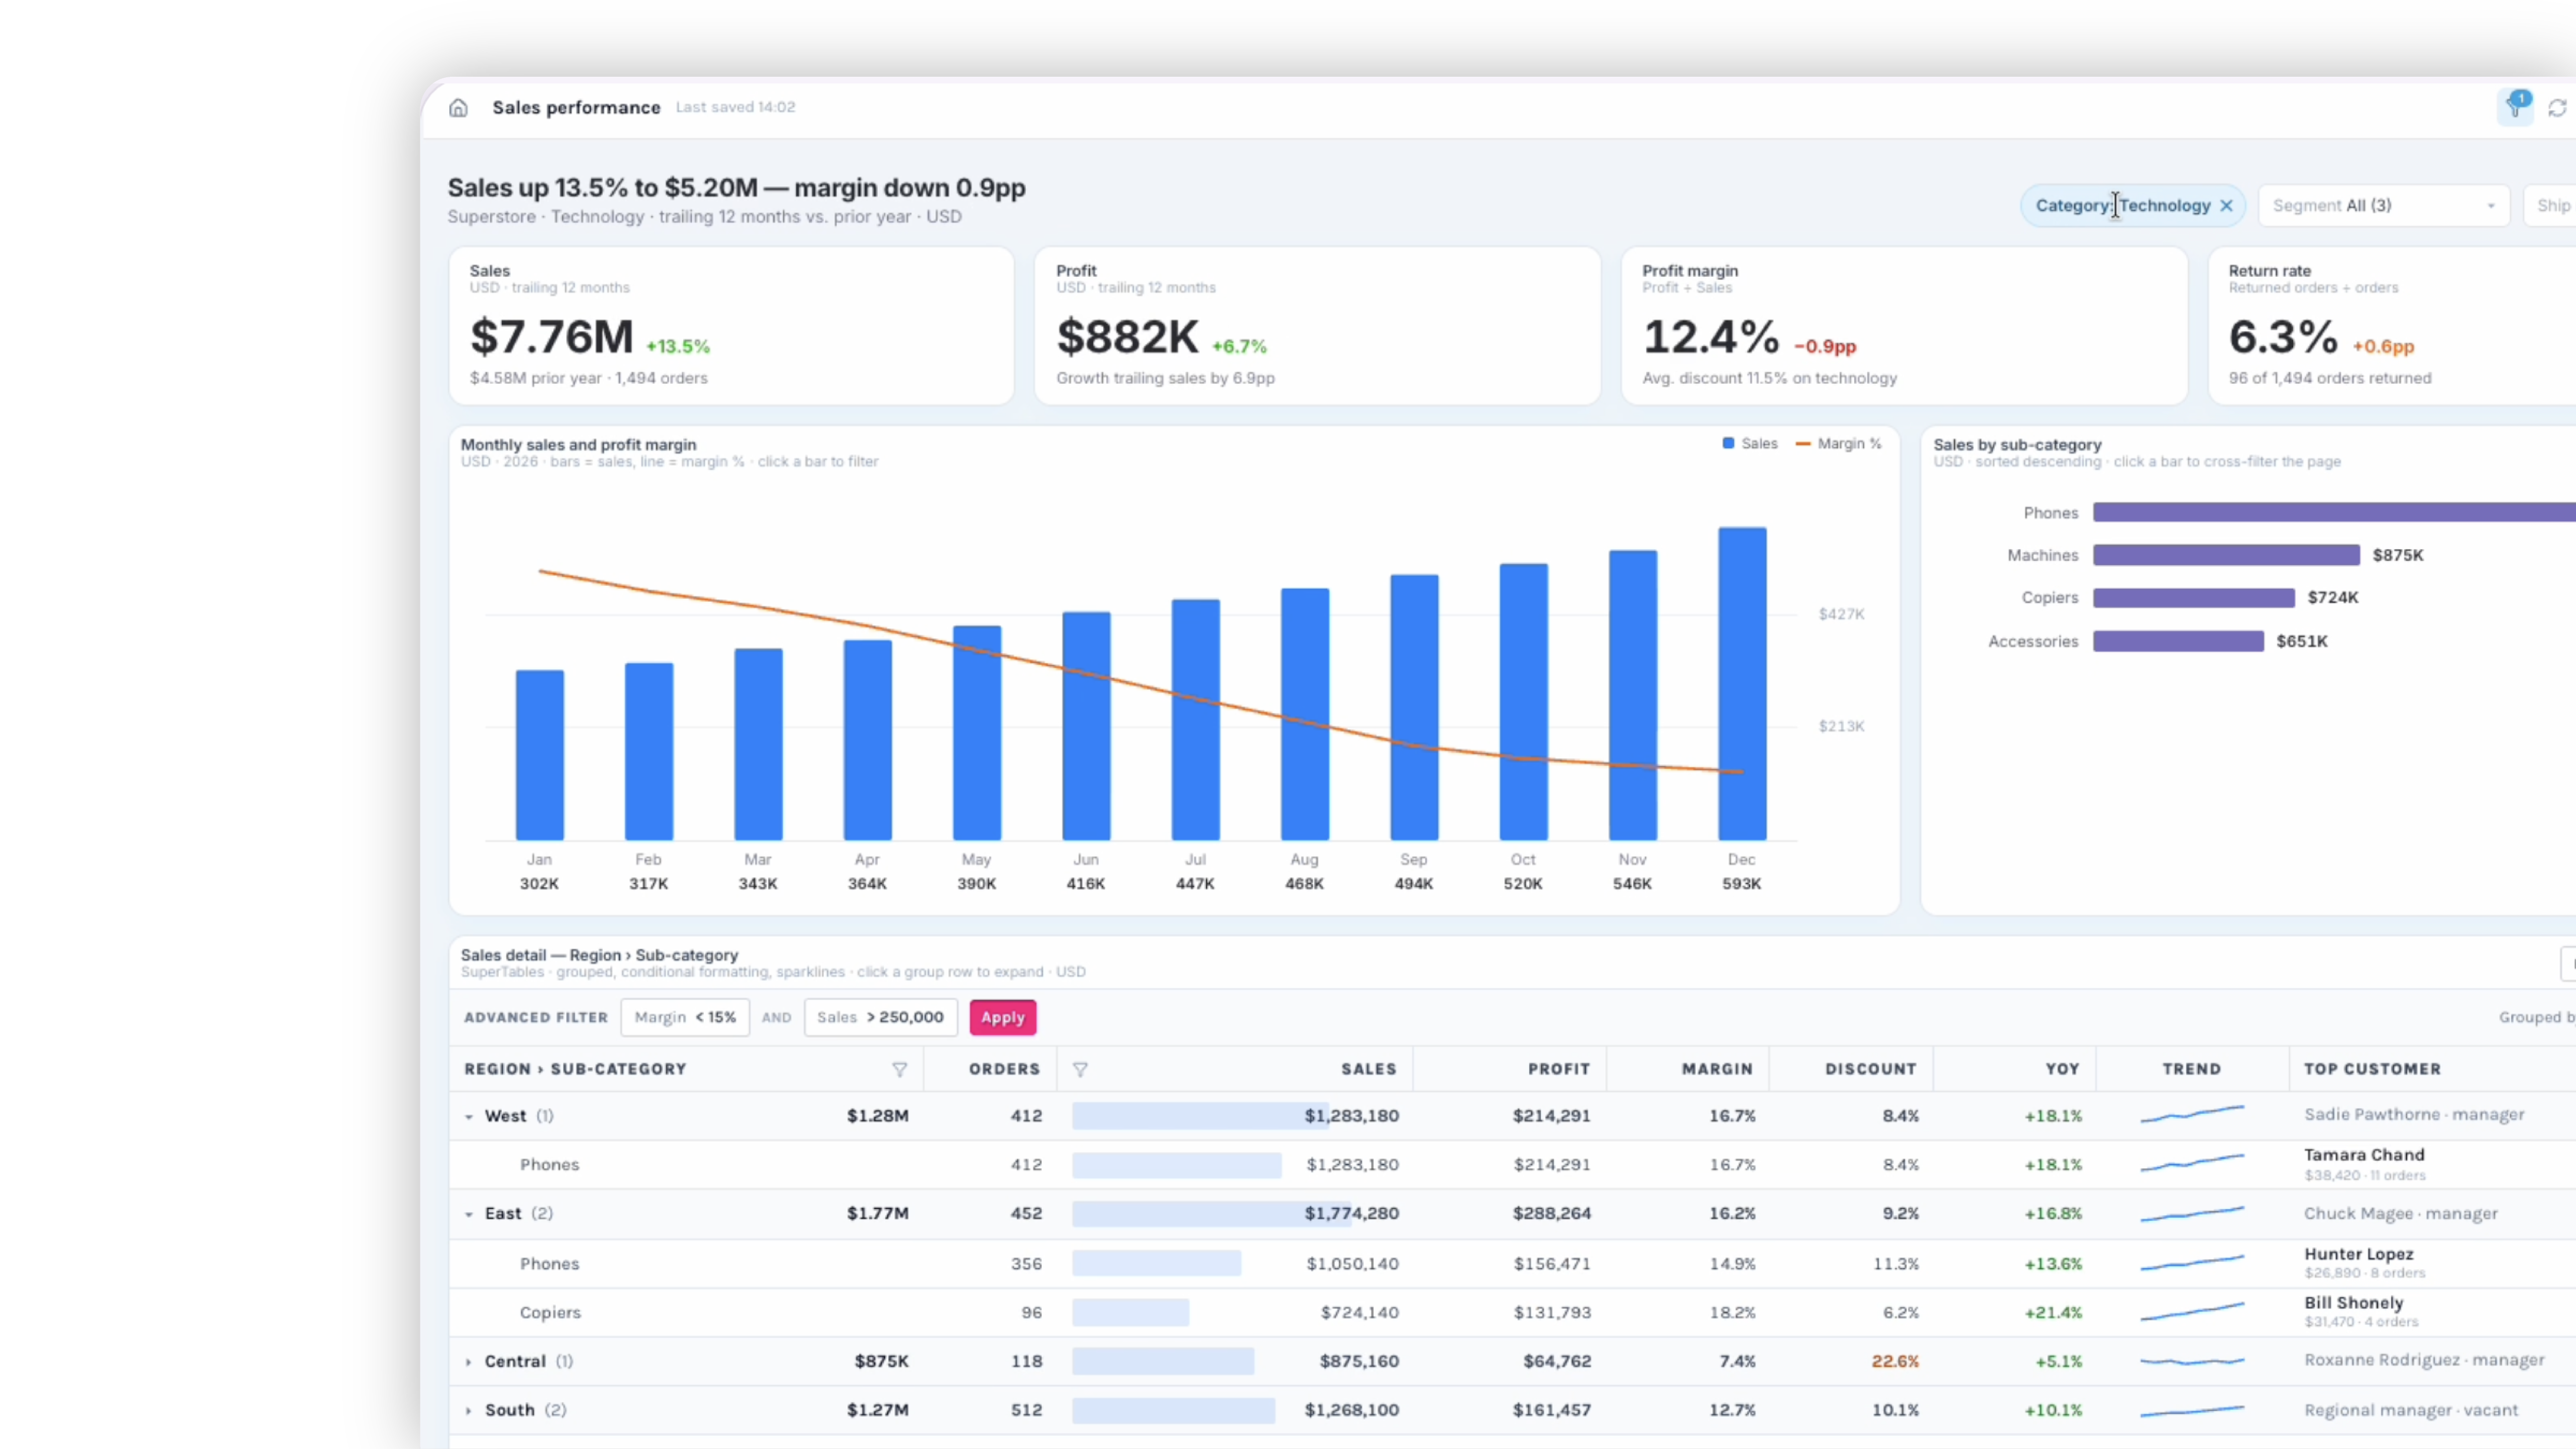Edit the Sales > 250,000 filter field
This screenshot has height=1449, width=2576.
(880, 1018)
